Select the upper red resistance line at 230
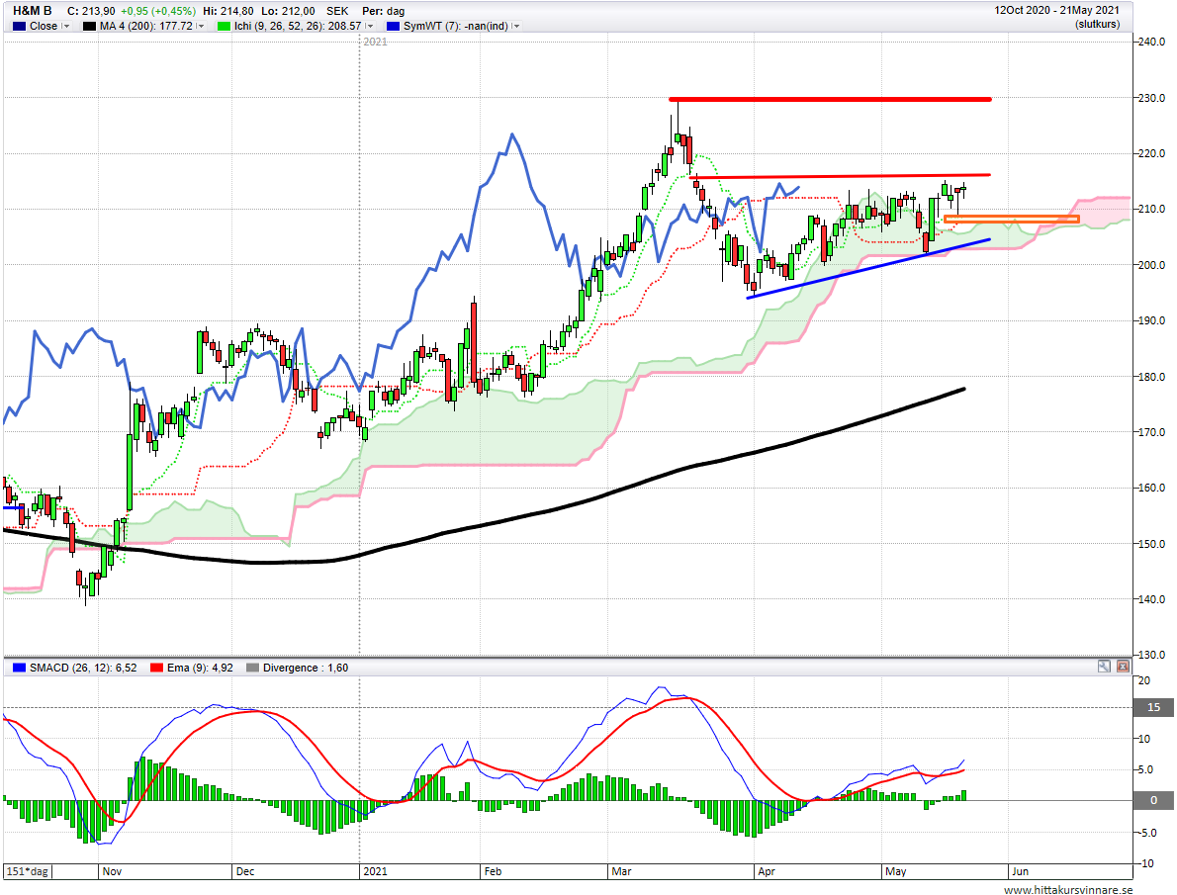 coord(830,99)
